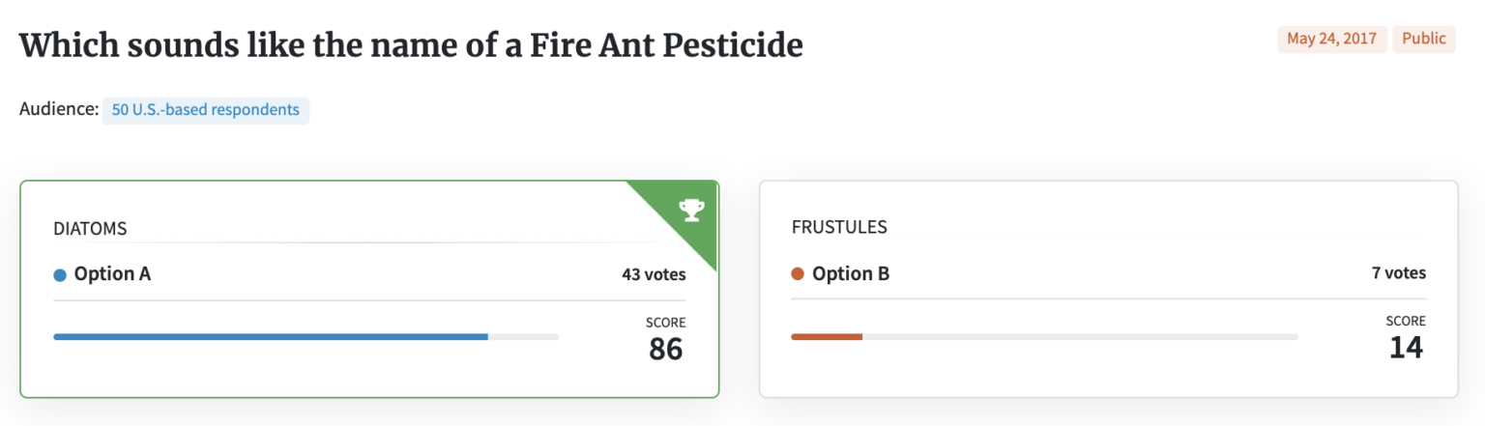1485x426 pixels.
Task: Select the DIATOMS option heading
Action: coord(91,229)
